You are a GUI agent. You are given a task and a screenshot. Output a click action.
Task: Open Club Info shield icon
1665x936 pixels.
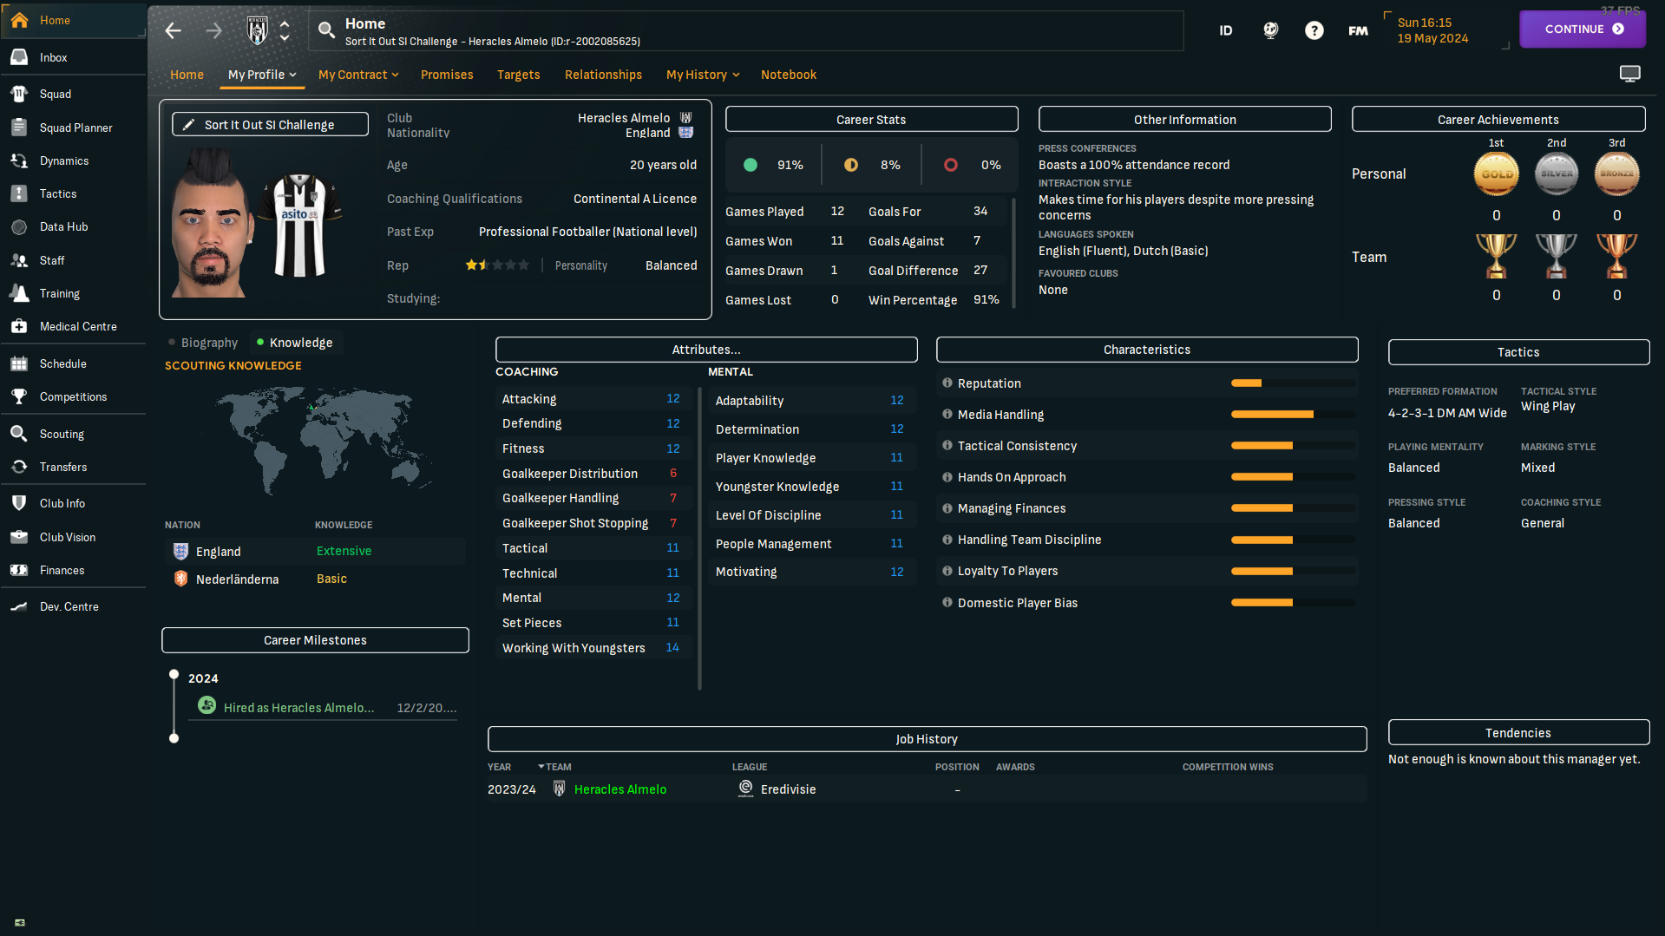pyautogui.click(x=19, y=503)
